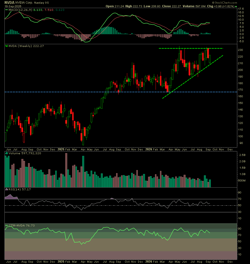Screen dimensions: 250x264
Task: Click the Chg +3.98 (+1.82%) value
Action: (221, 6)
